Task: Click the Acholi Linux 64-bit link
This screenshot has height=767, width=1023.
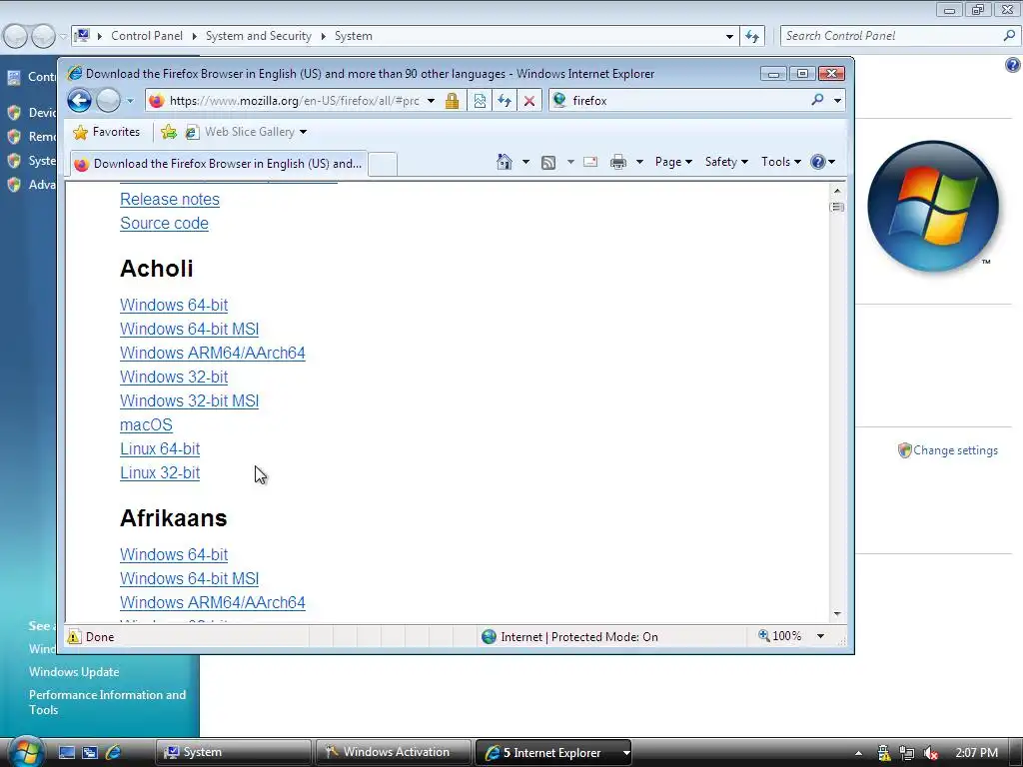Action: 160,448
